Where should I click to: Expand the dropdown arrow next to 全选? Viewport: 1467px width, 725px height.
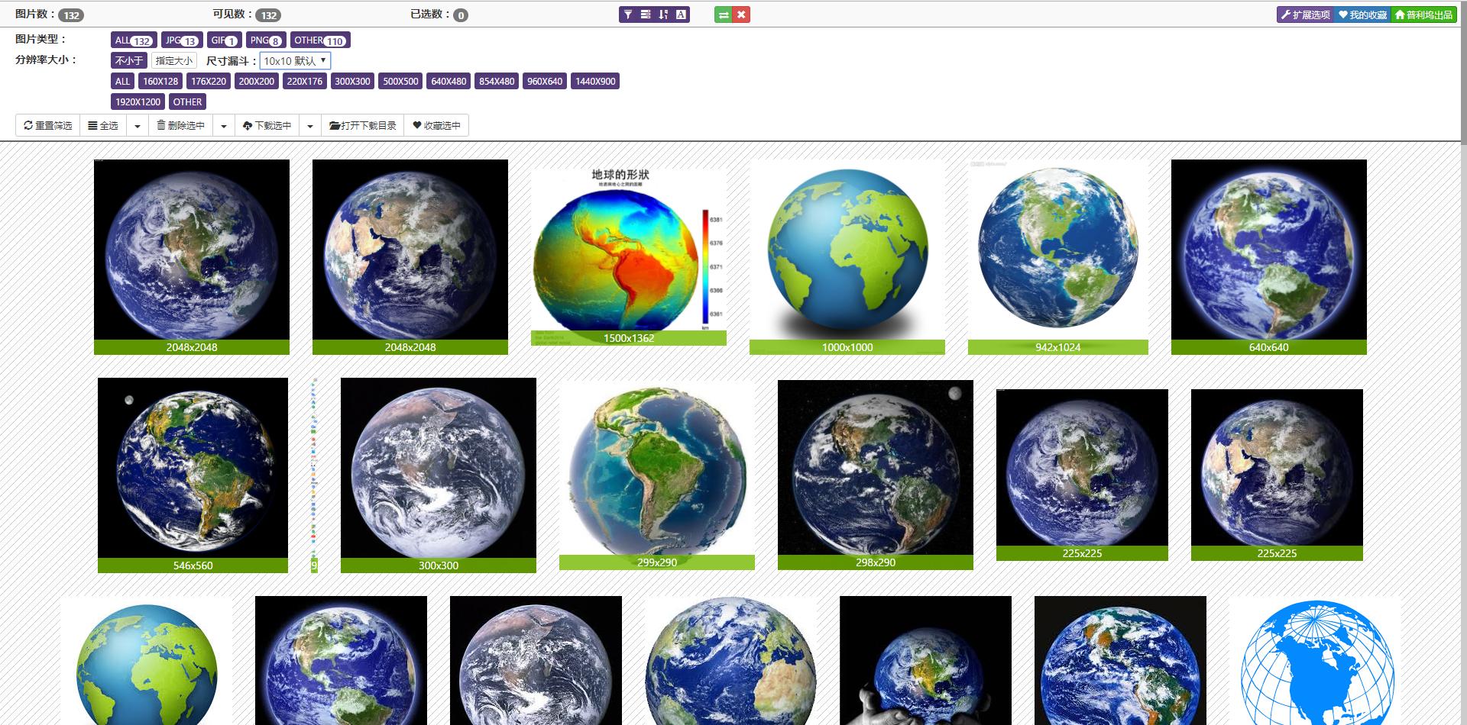pos(138,126)
